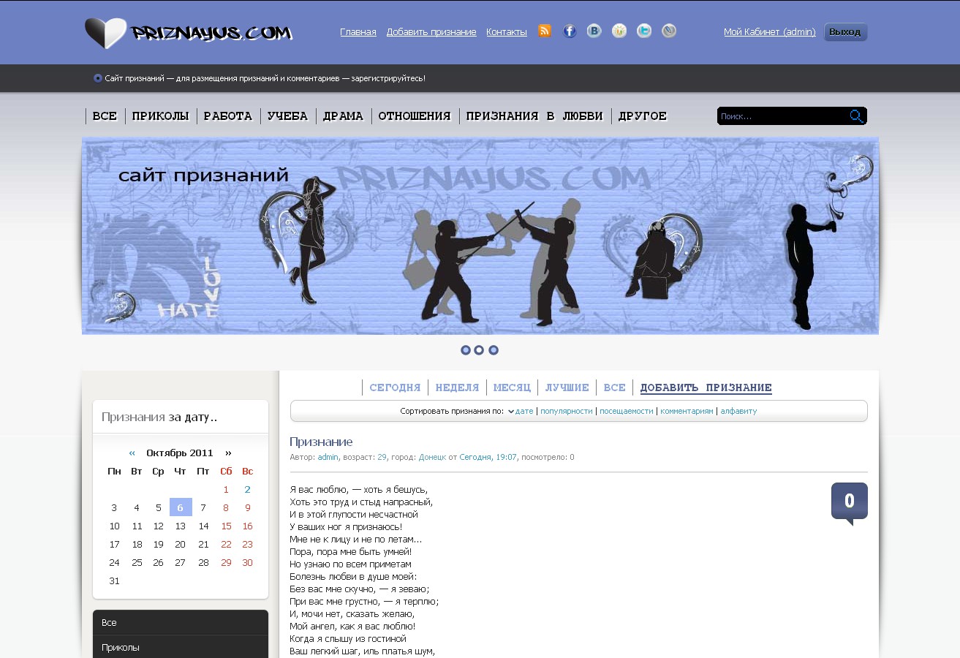This screenshot has height=658, width=960.
Task: Select the second banner slide dot
Action: point(479,350)
